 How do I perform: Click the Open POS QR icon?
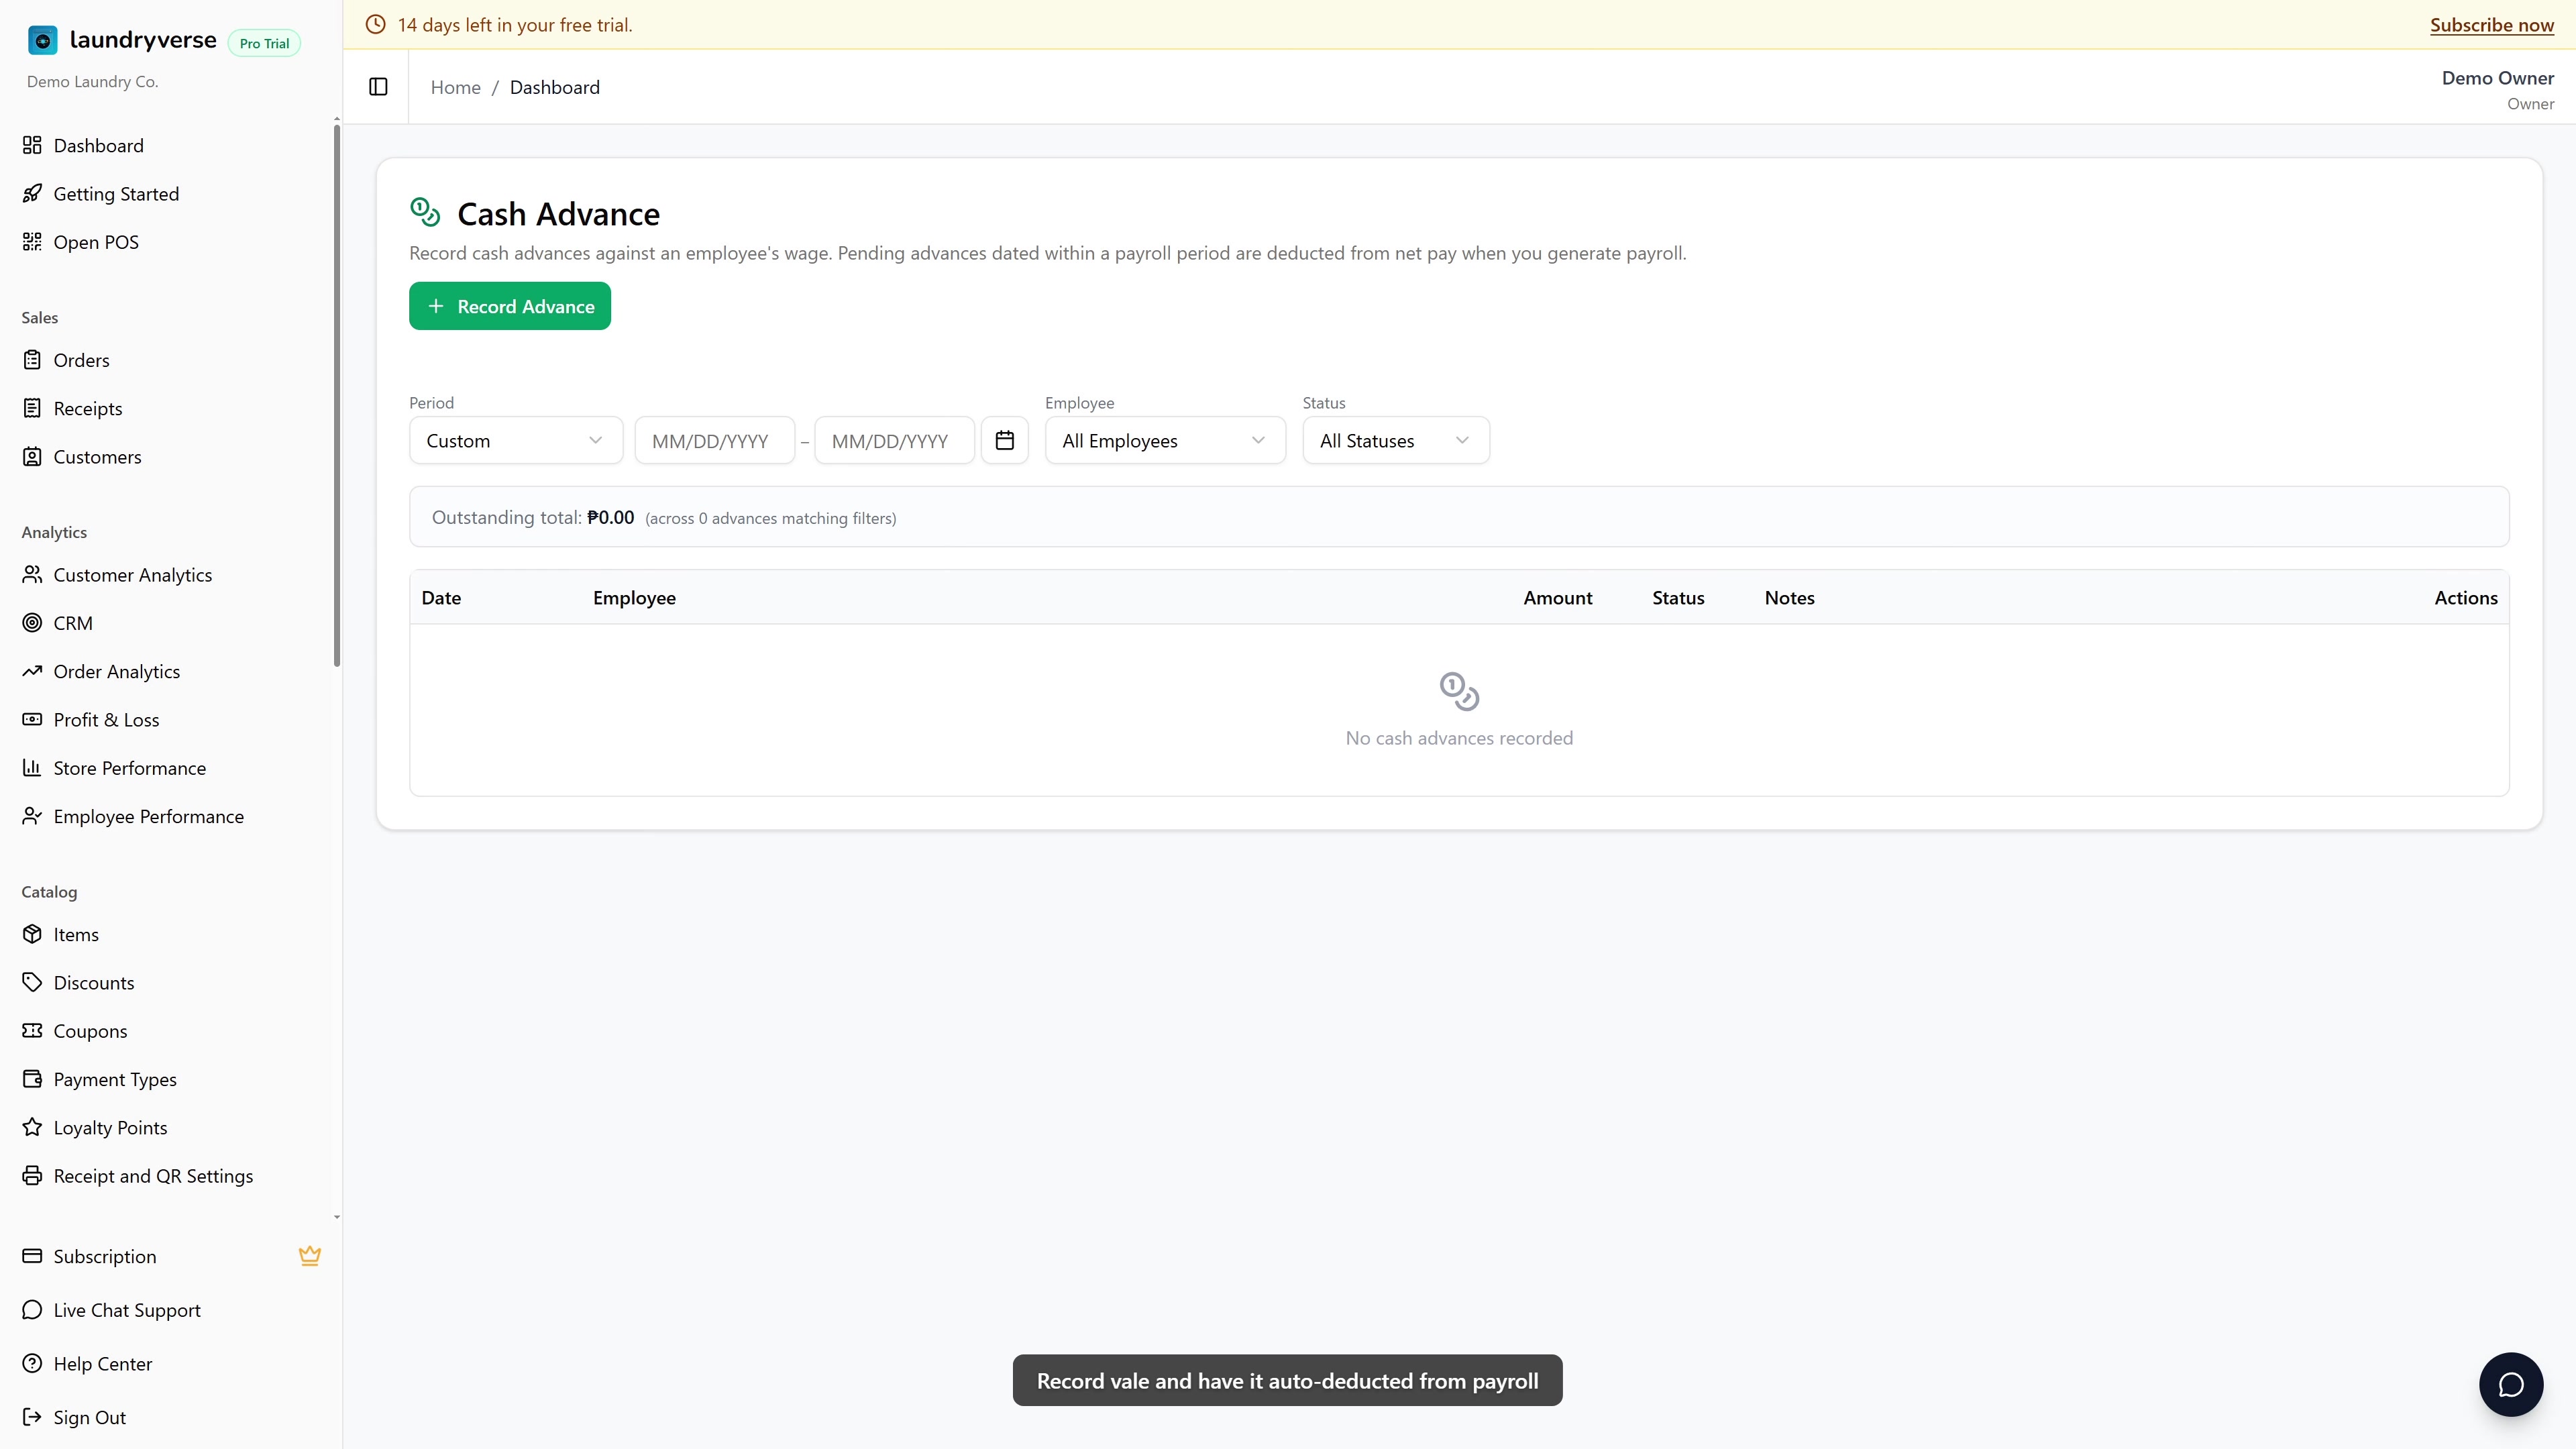pyautogui.click(x=32, y=241)
